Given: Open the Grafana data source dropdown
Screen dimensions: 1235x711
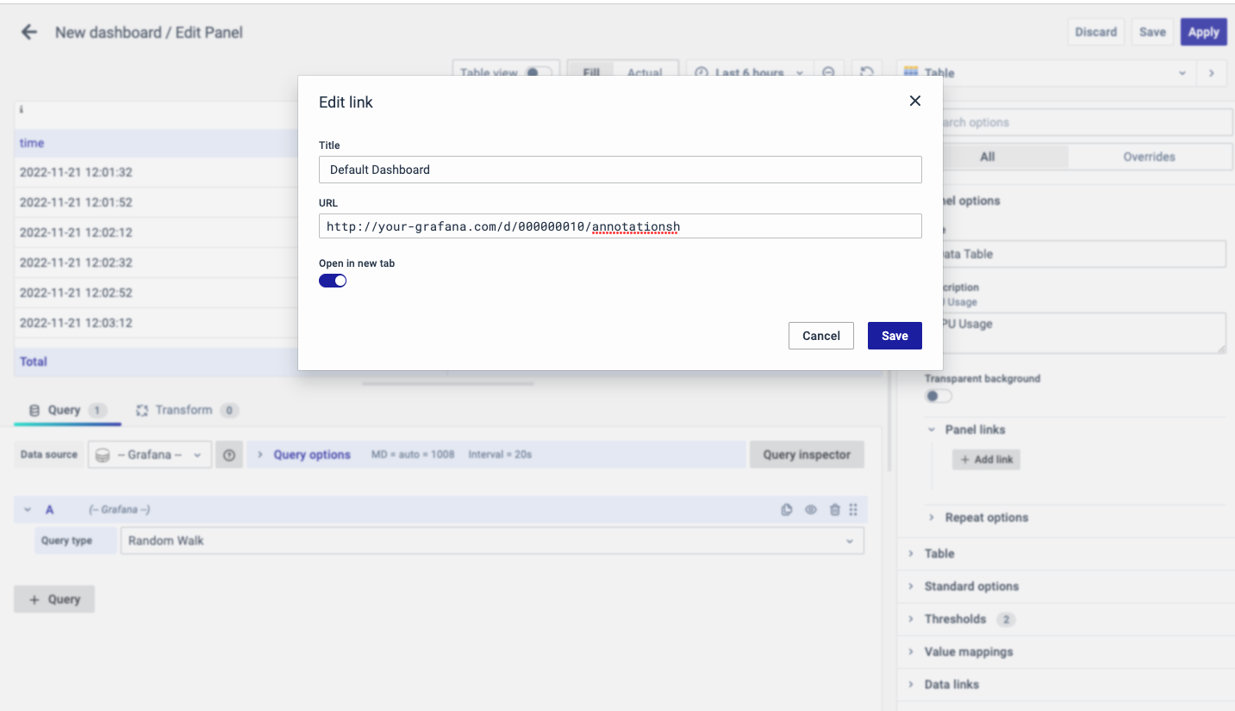Looking at the screenshot, I should [x=150, y=454].
